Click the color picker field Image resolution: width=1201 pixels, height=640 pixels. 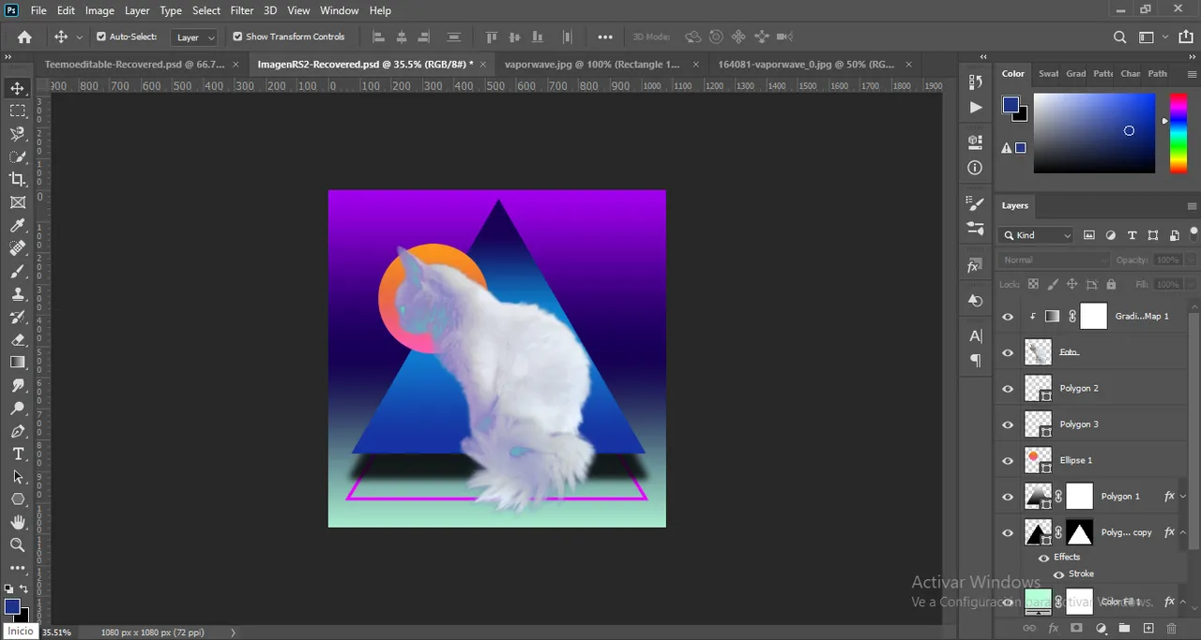click(x=1094, y=133)
